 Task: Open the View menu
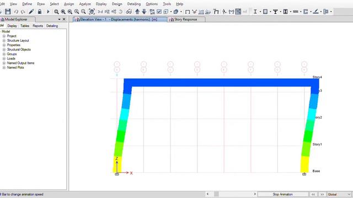click(13, 4)
